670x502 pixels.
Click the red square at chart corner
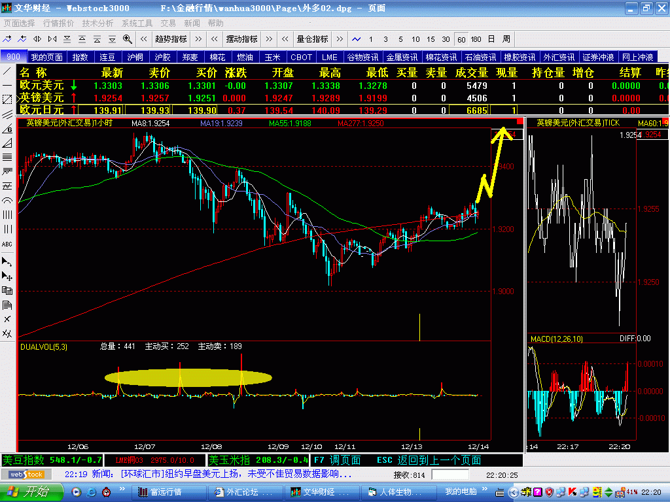[520, 122]
